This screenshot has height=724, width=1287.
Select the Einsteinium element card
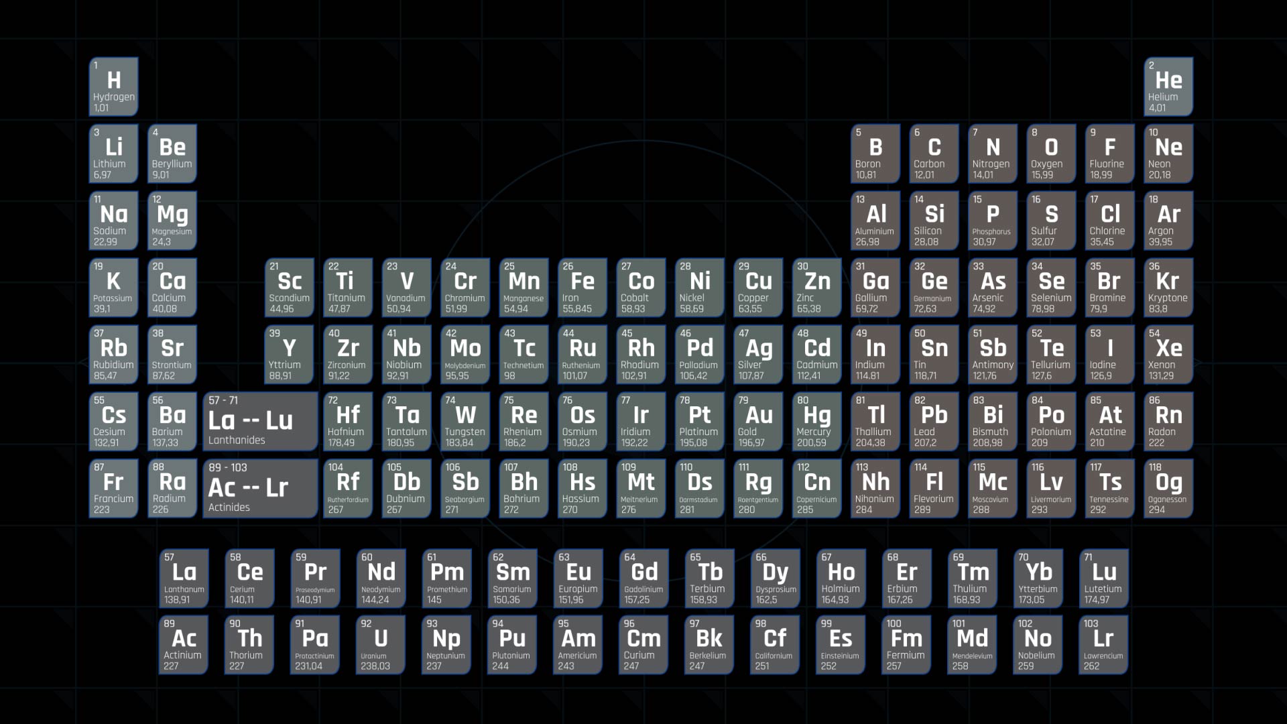(841, 645)
